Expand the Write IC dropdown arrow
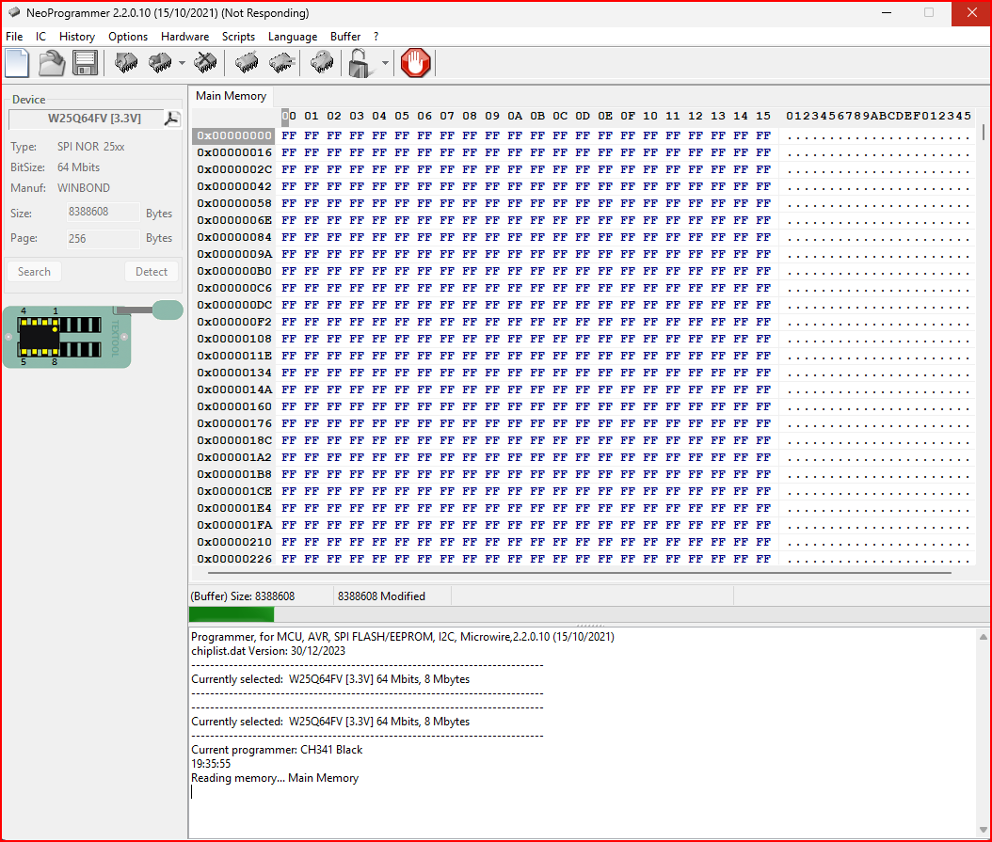 pyautogui.click(x=182, y=64)
